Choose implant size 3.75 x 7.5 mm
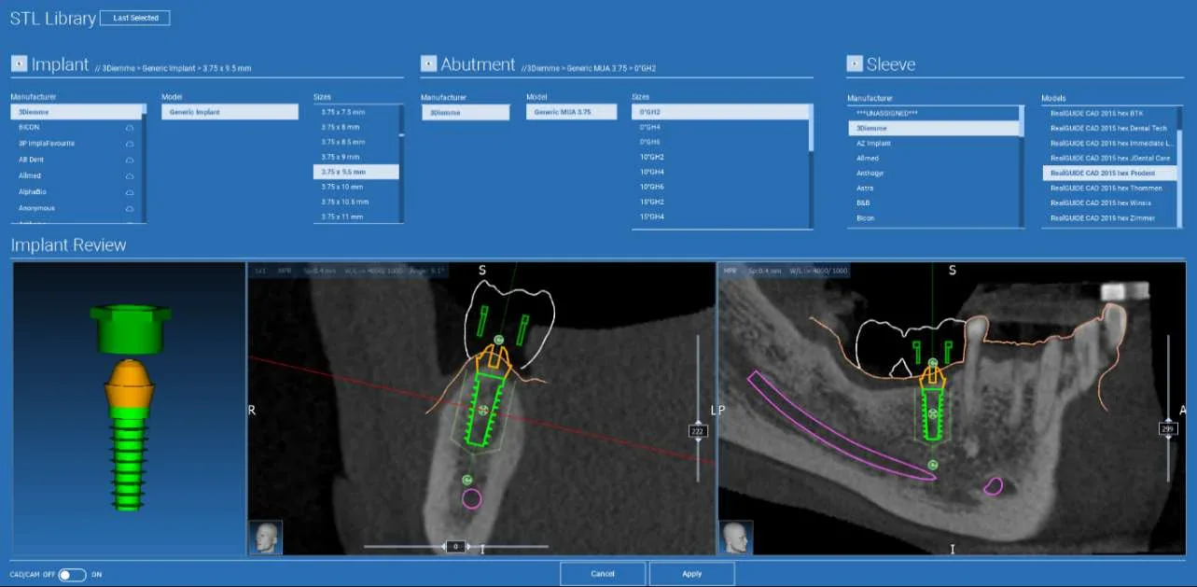Image resolution: width=1197 pixels, height=587 pixels. tap(355, 112)
